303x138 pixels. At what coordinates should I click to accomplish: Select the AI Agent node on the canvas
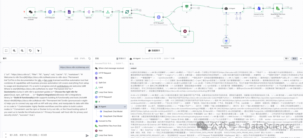pyautogui.click(x=233, y=8)
